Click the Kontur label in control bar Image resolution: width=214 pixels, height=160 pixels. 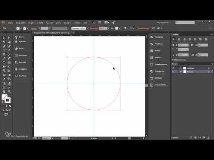33,28
